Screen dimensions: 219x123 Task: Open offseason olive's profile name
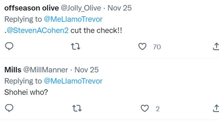[x=31, y=8]
